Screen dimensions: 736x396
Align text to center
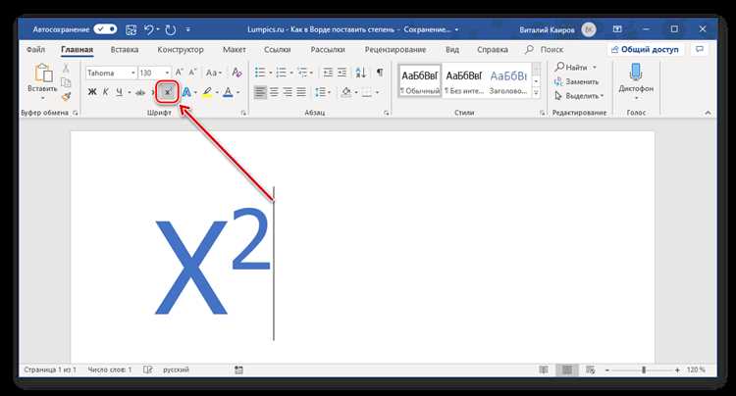tap(274, 92)
